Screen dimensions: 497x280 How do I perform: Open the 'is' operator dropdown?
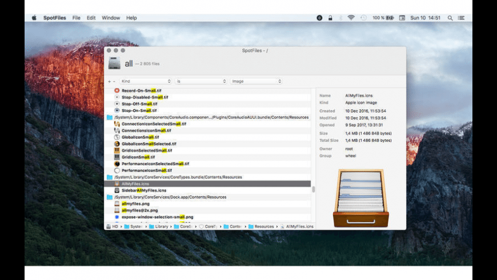(x=201, y=81)
